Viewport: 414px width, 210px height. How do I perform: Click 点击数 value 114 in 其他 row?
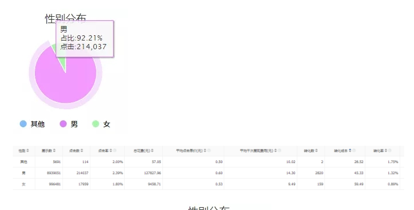click(85, 162)
